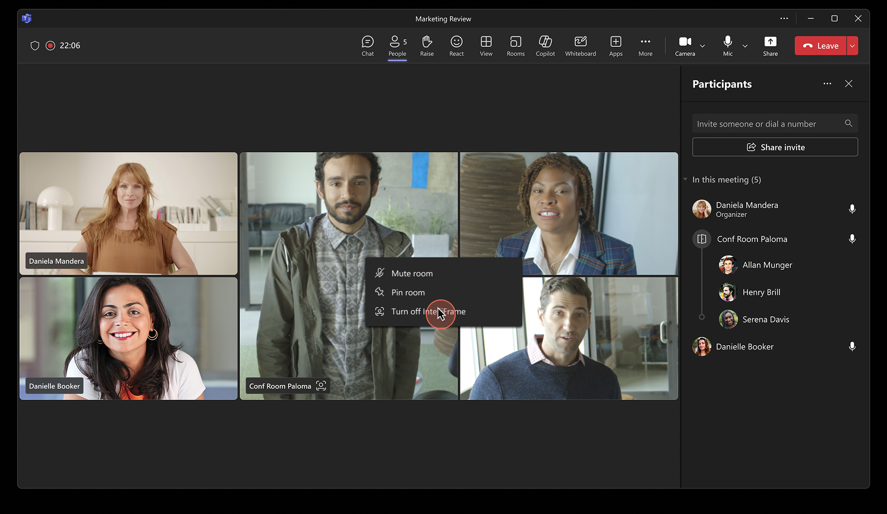Raise your hand
Screen dimensions: 887x514
point(427,45)
